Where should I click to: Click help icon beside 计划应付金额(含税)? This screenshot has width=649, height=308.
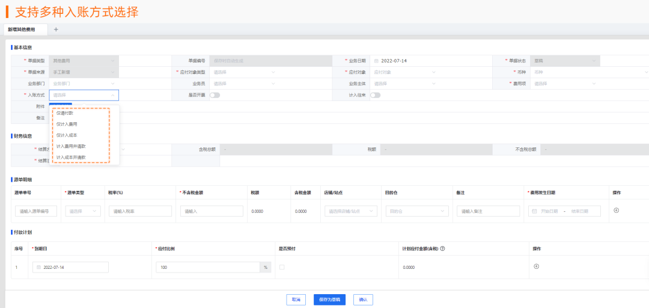pos(442,248)
